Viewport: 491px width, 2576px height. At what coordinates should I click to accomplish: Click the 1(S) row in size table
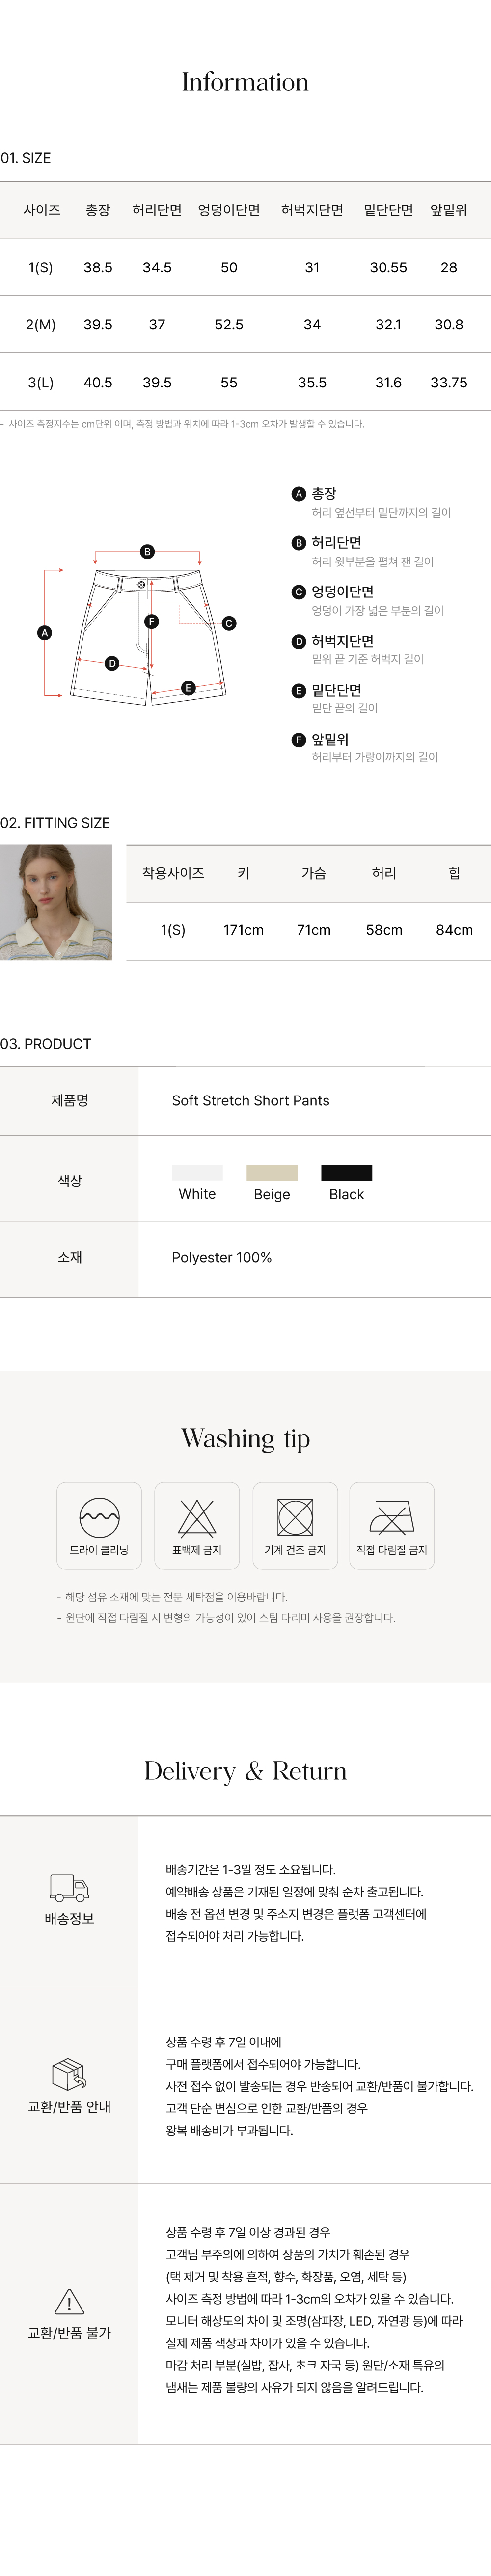click(x=41, y=267)
